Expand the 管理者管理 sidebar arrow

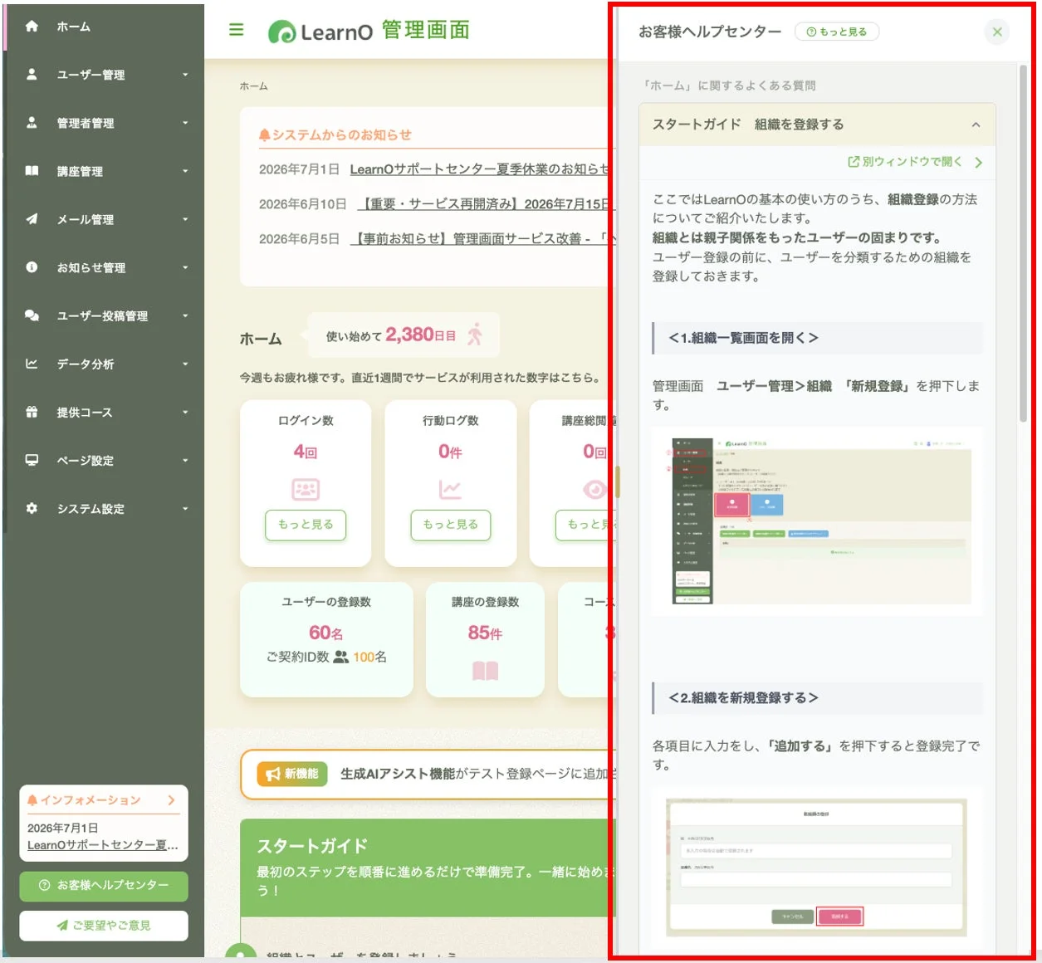click(x=185, y=123)
